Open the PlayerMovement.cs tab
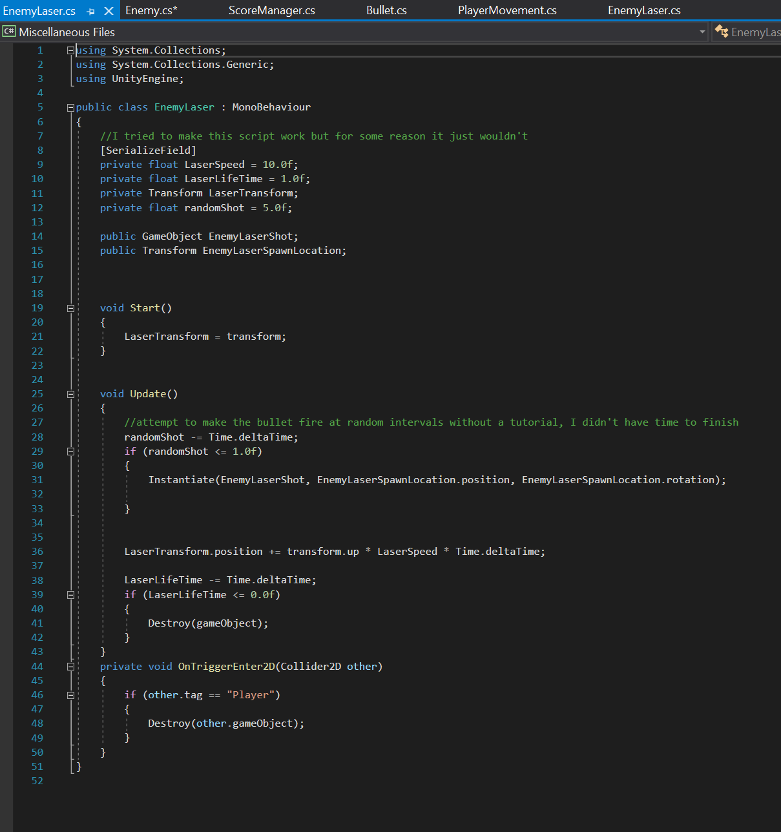This screenshot has height=832, width=781. 507,10
